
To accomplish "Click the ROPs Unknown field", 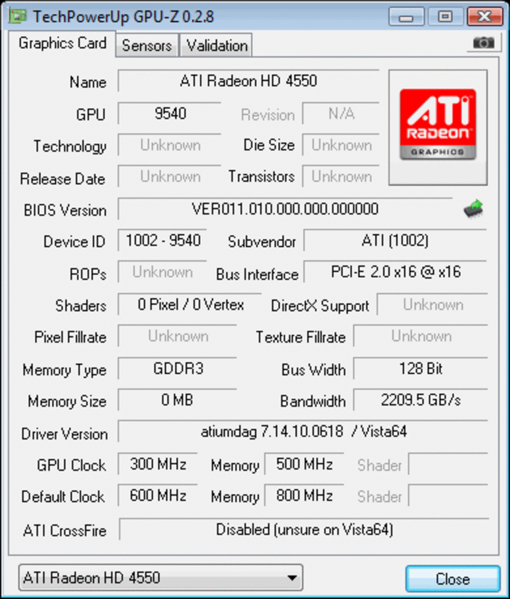I will (163, 272).
